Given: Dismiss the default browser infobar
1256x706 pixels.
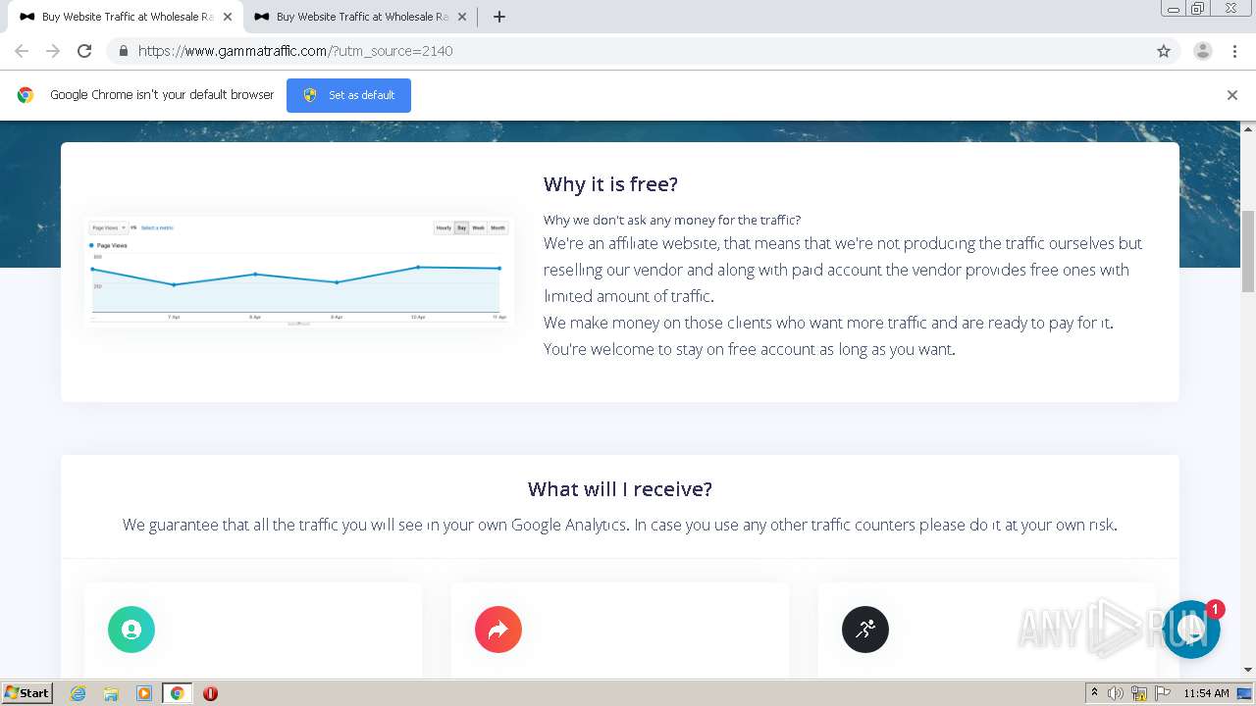Looking at the screenshot, I should [x=1232, y=95].
